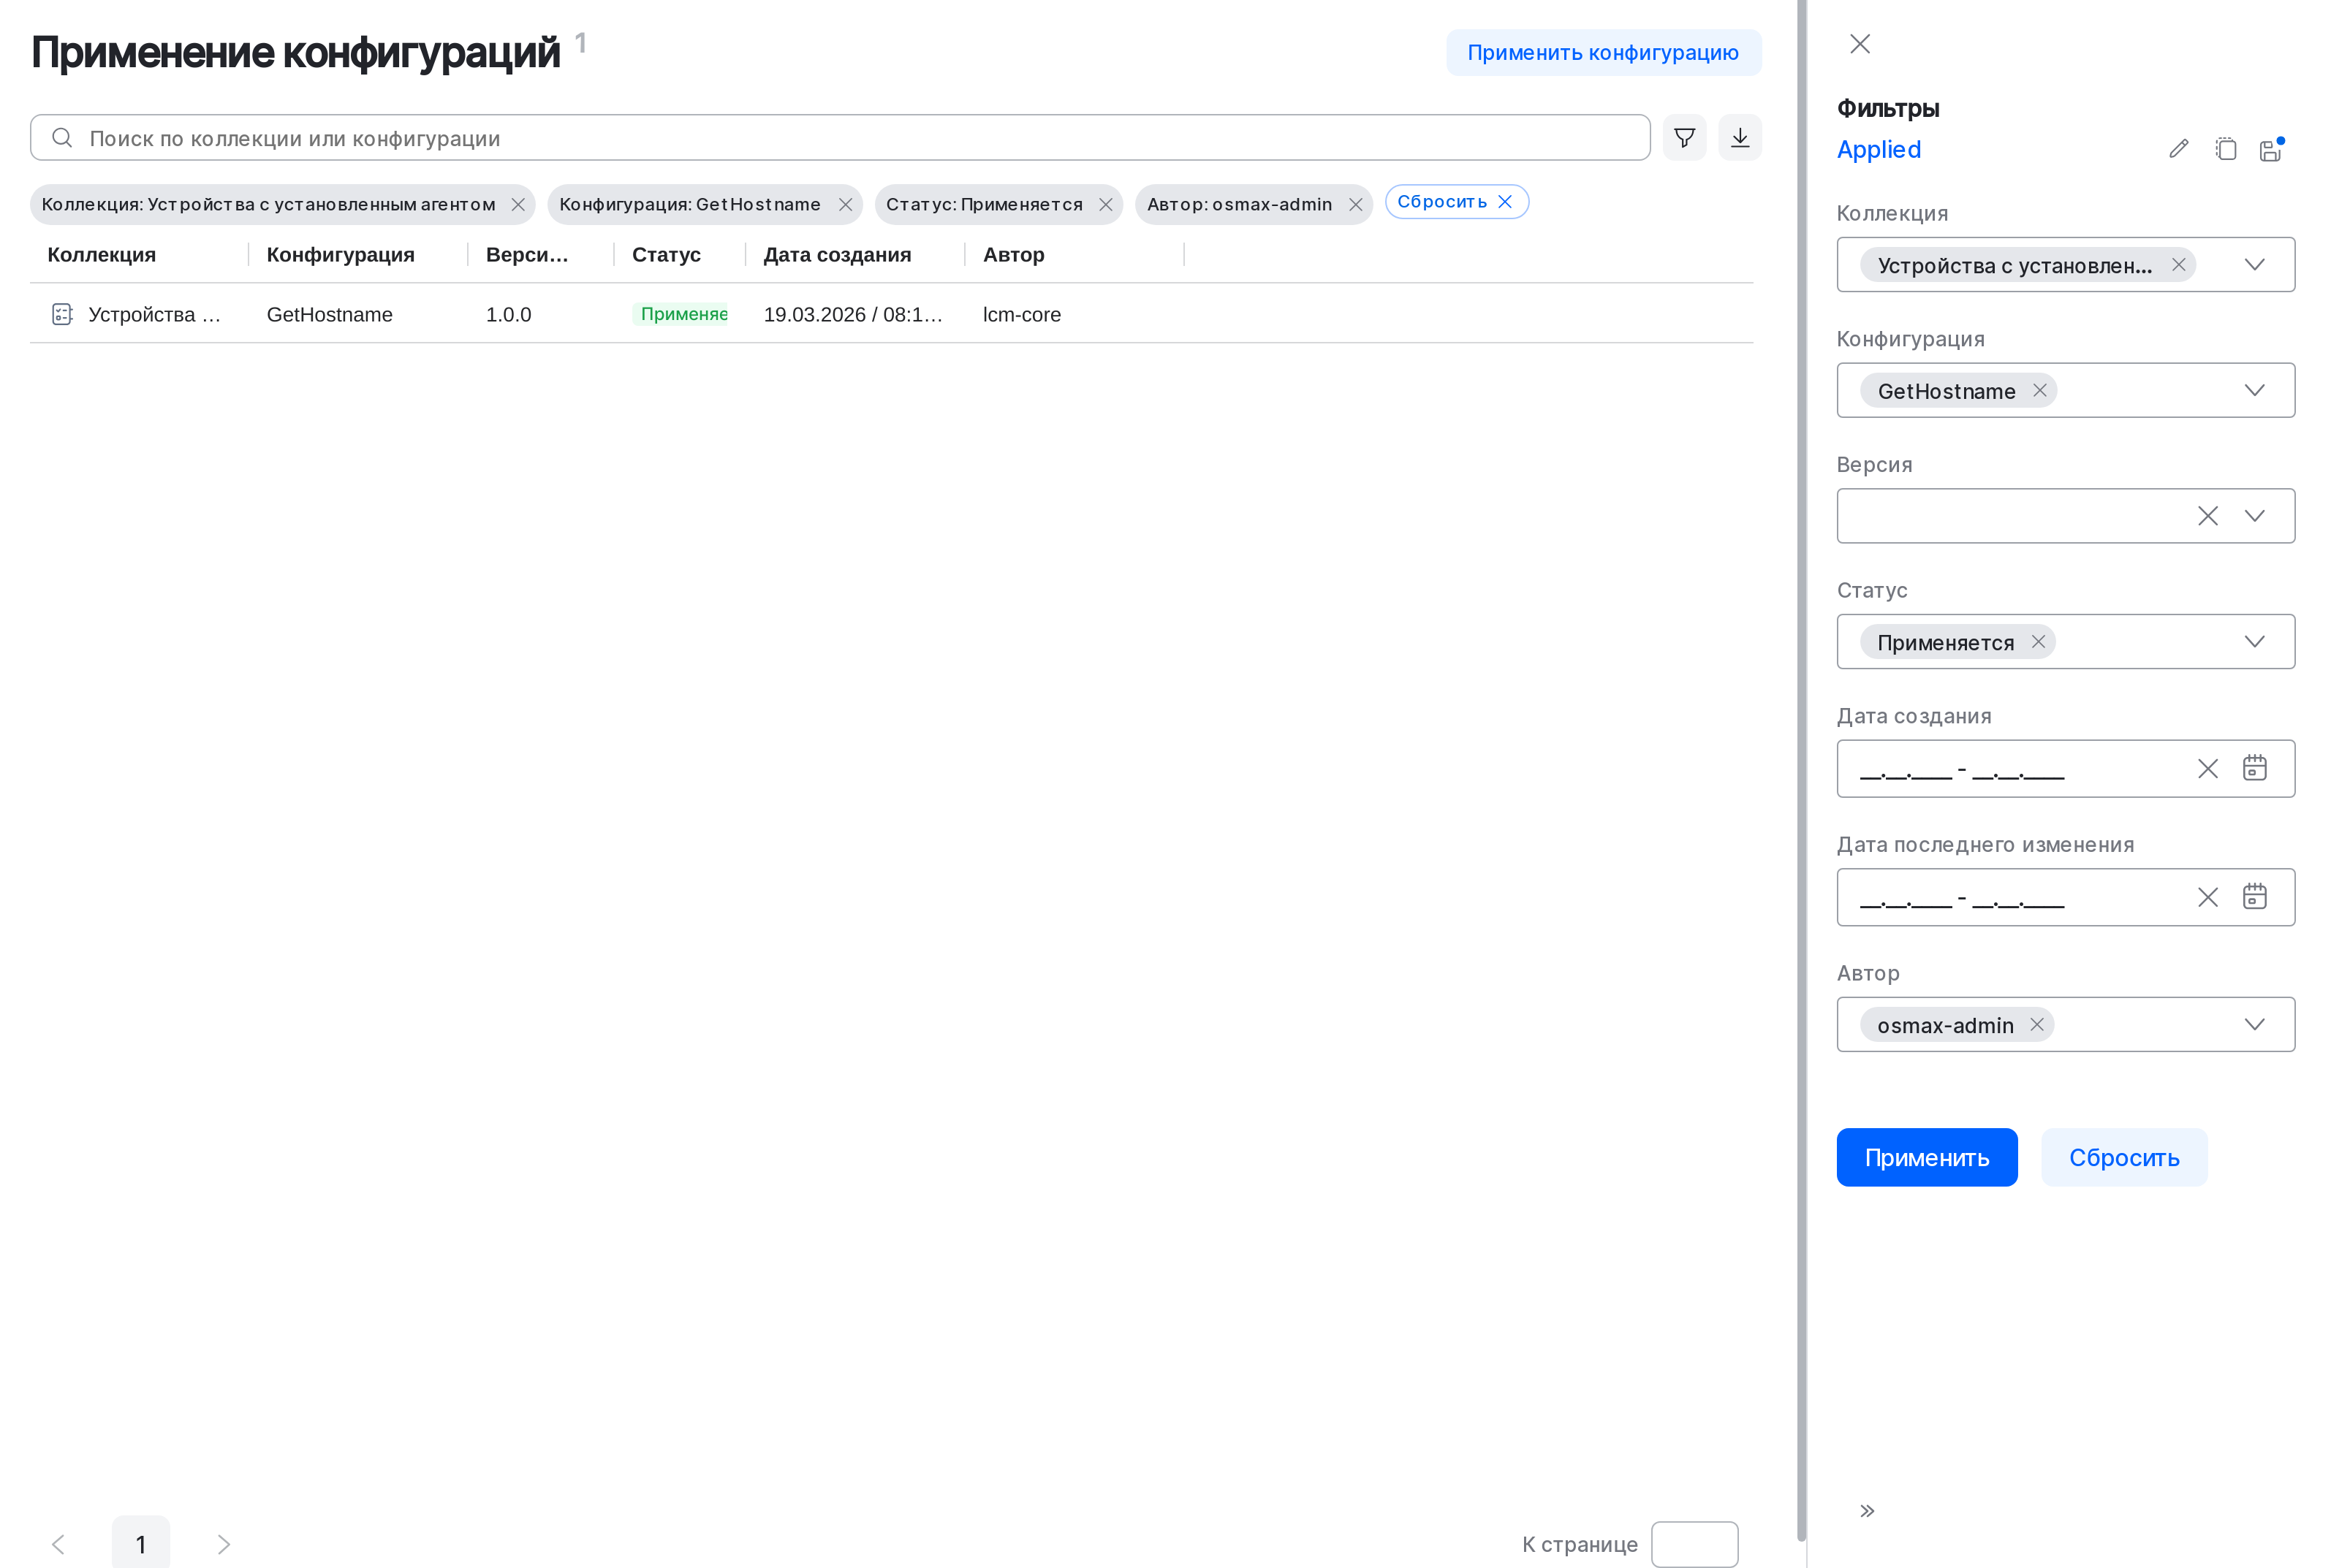Click the search magnifier in the search bar
This screenshot has width=2331, height=1568.
[62, 137]
